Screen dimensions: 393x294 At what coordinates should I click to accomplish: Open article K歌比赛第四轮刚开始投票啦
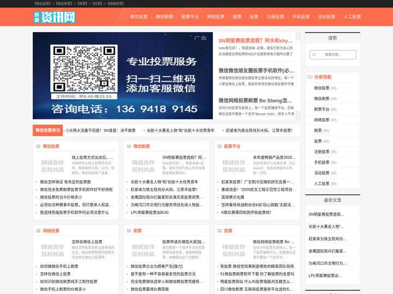point(246,212)
